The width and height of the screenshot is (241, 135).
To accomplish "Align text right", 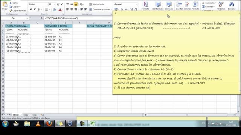I will [76, 9].
